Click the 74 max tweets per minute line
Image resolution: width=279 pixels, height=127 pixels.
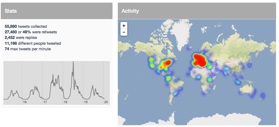point(28,49)
